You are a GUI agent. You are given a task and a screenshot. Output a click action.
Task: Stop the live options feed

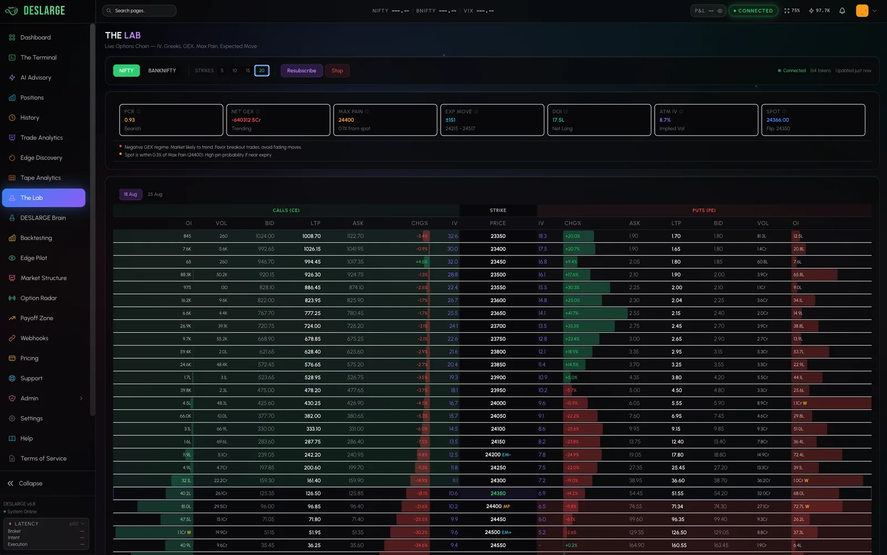(337, 70)
